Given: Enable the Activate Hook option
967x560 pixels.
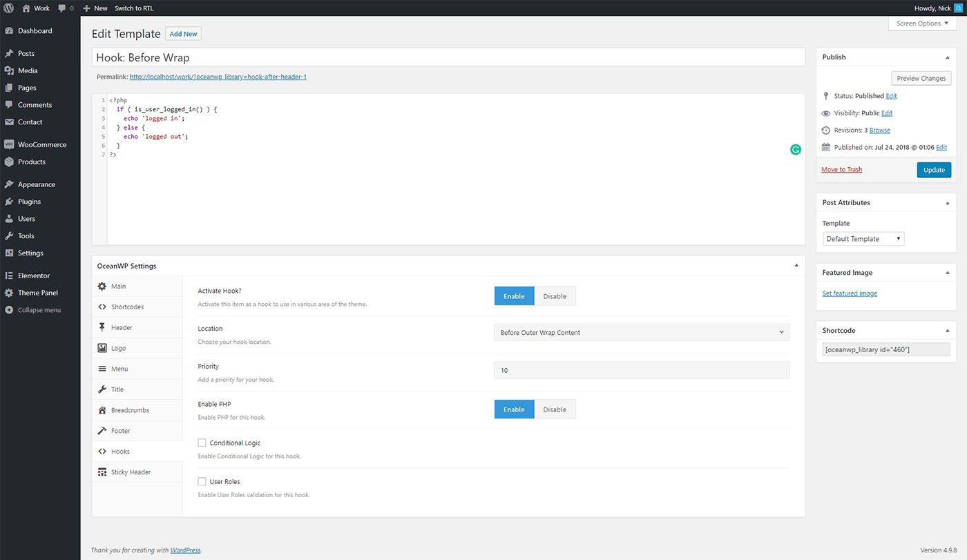Looking at the screenshot, I should [x=514, y=296].
